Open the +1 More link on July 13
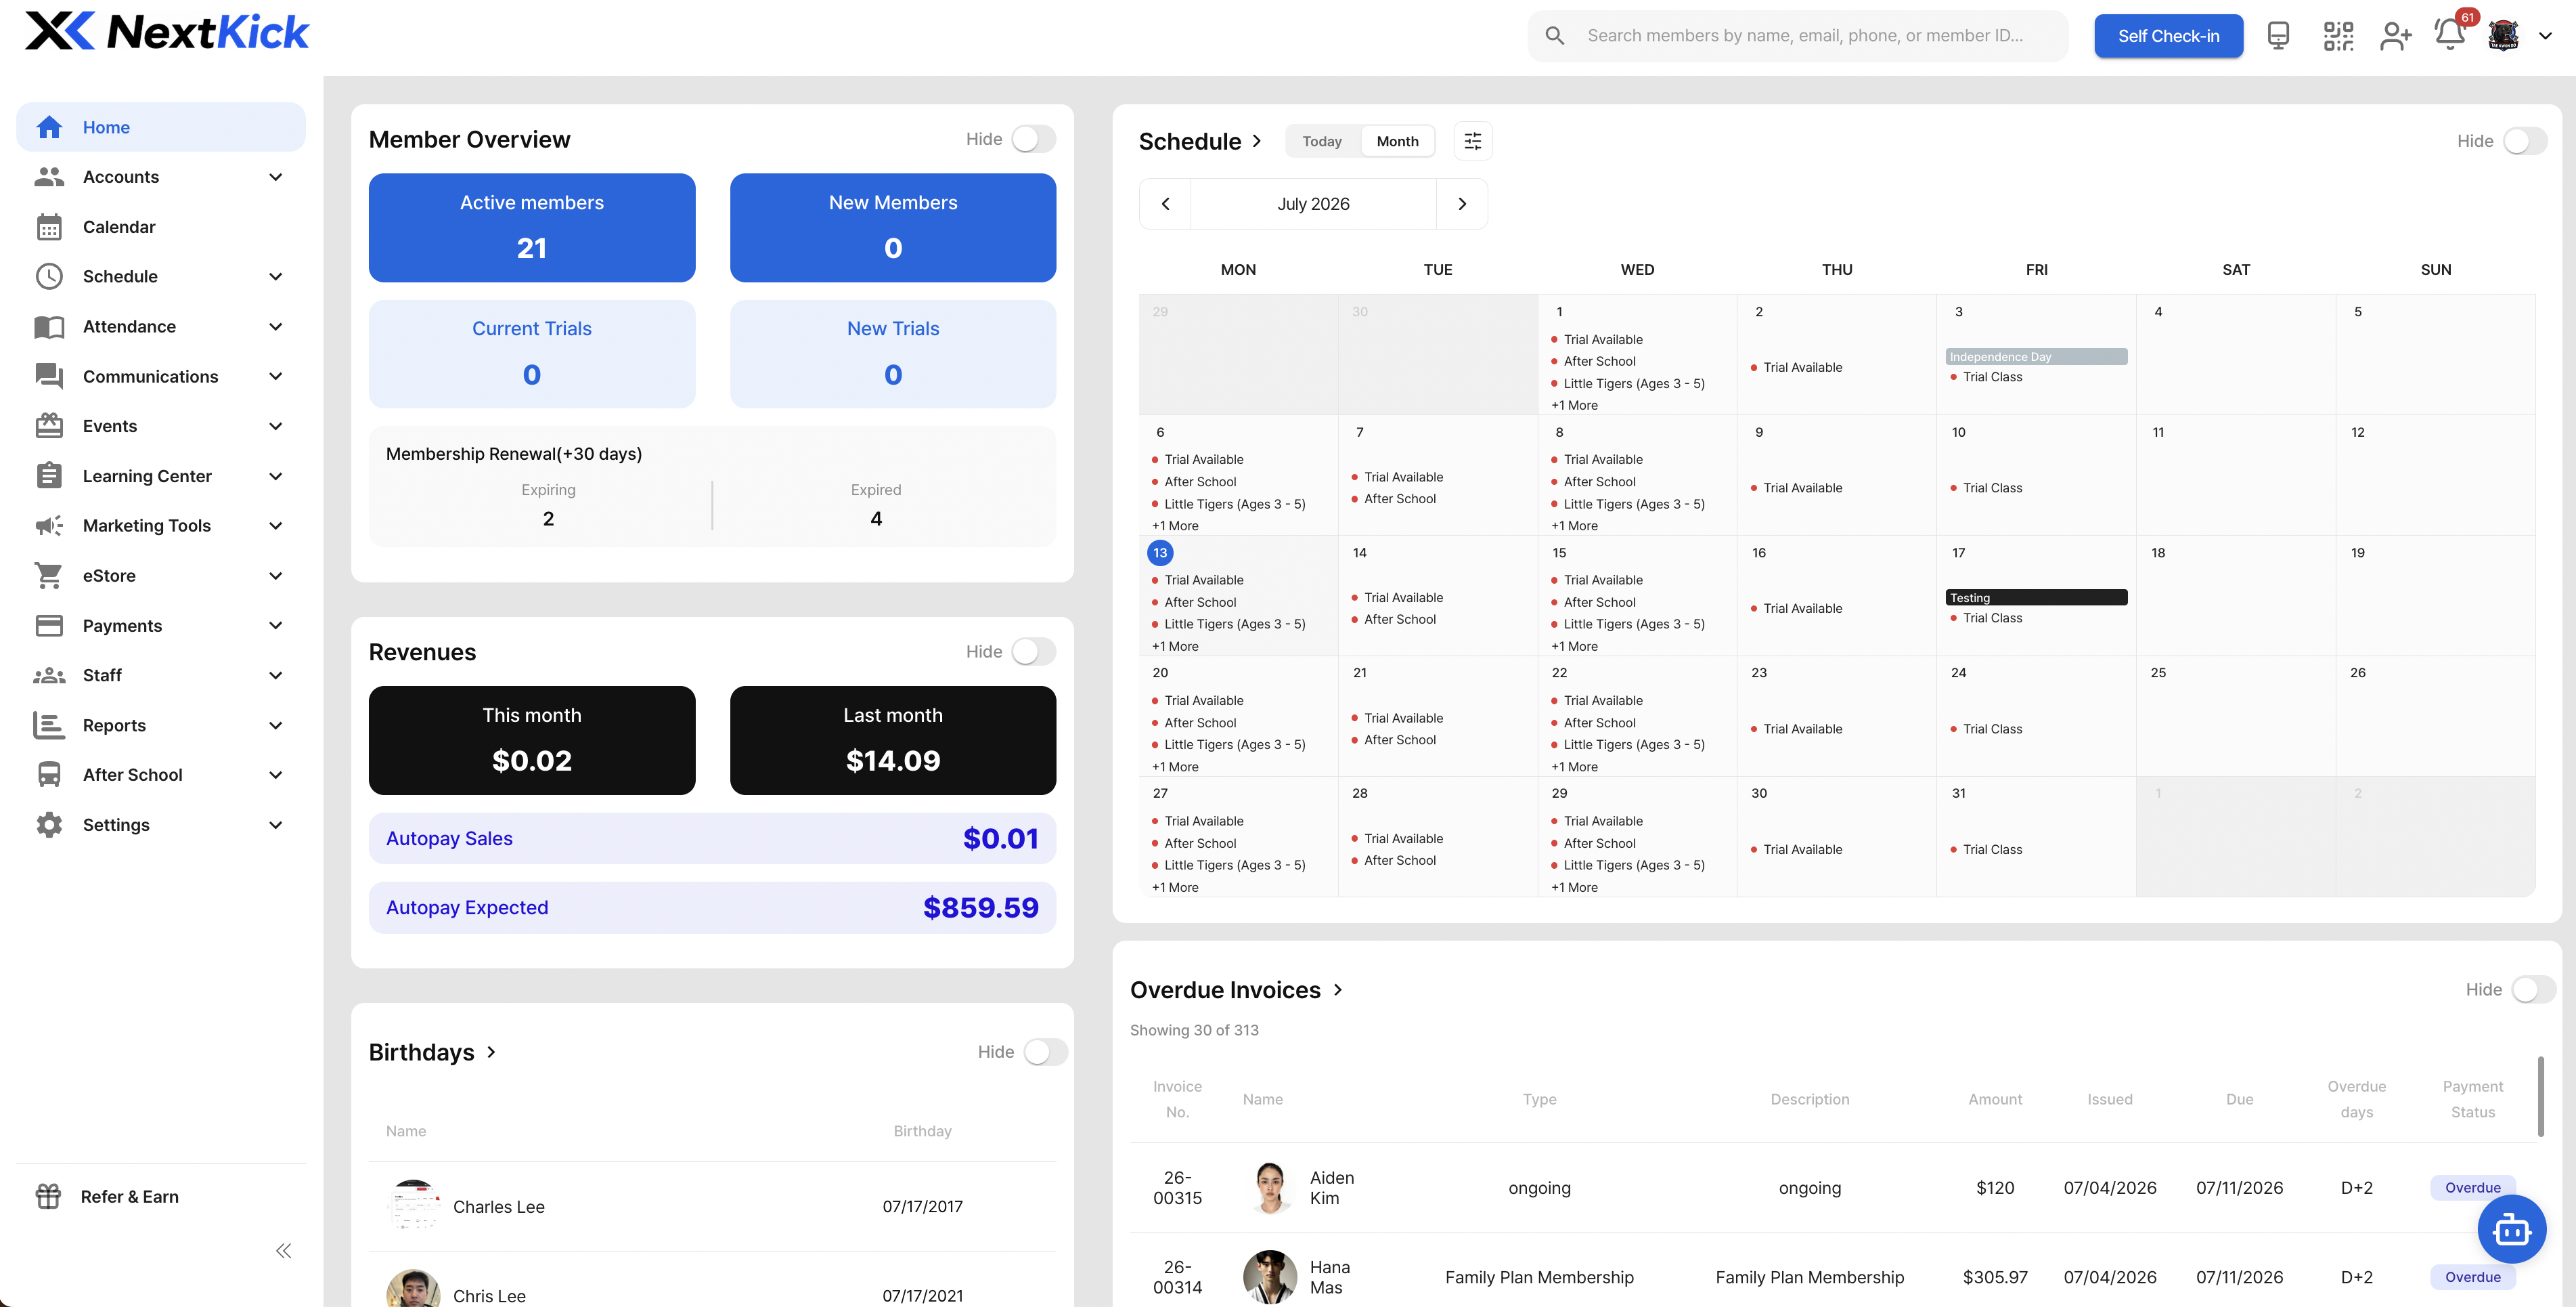This screenshot has height=1307, width=2576. click(x=1175, y=647)
